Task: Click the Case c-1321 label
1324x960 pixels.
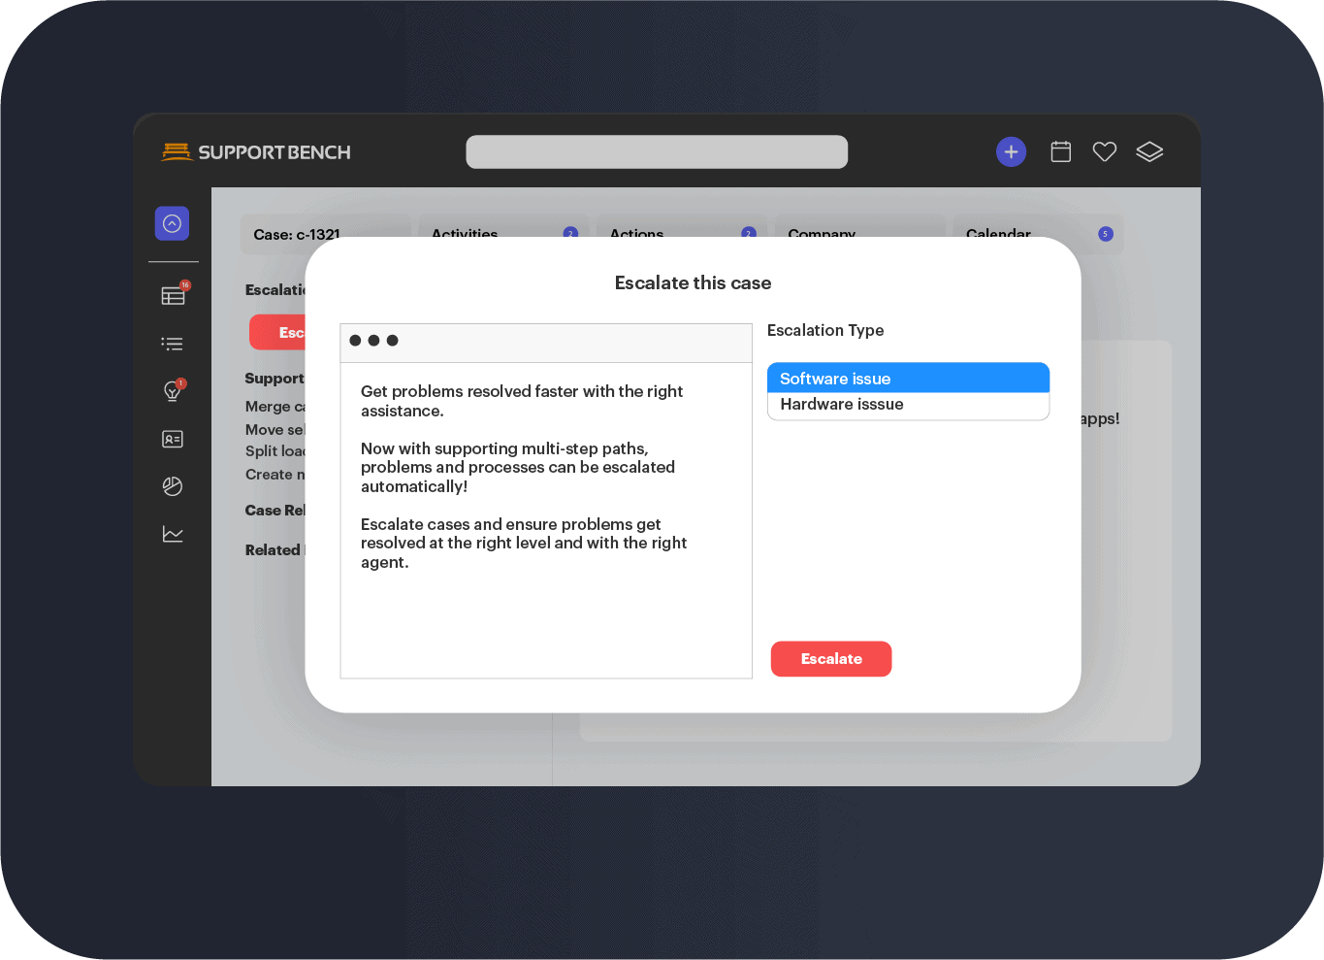Action: coord(296,234)
